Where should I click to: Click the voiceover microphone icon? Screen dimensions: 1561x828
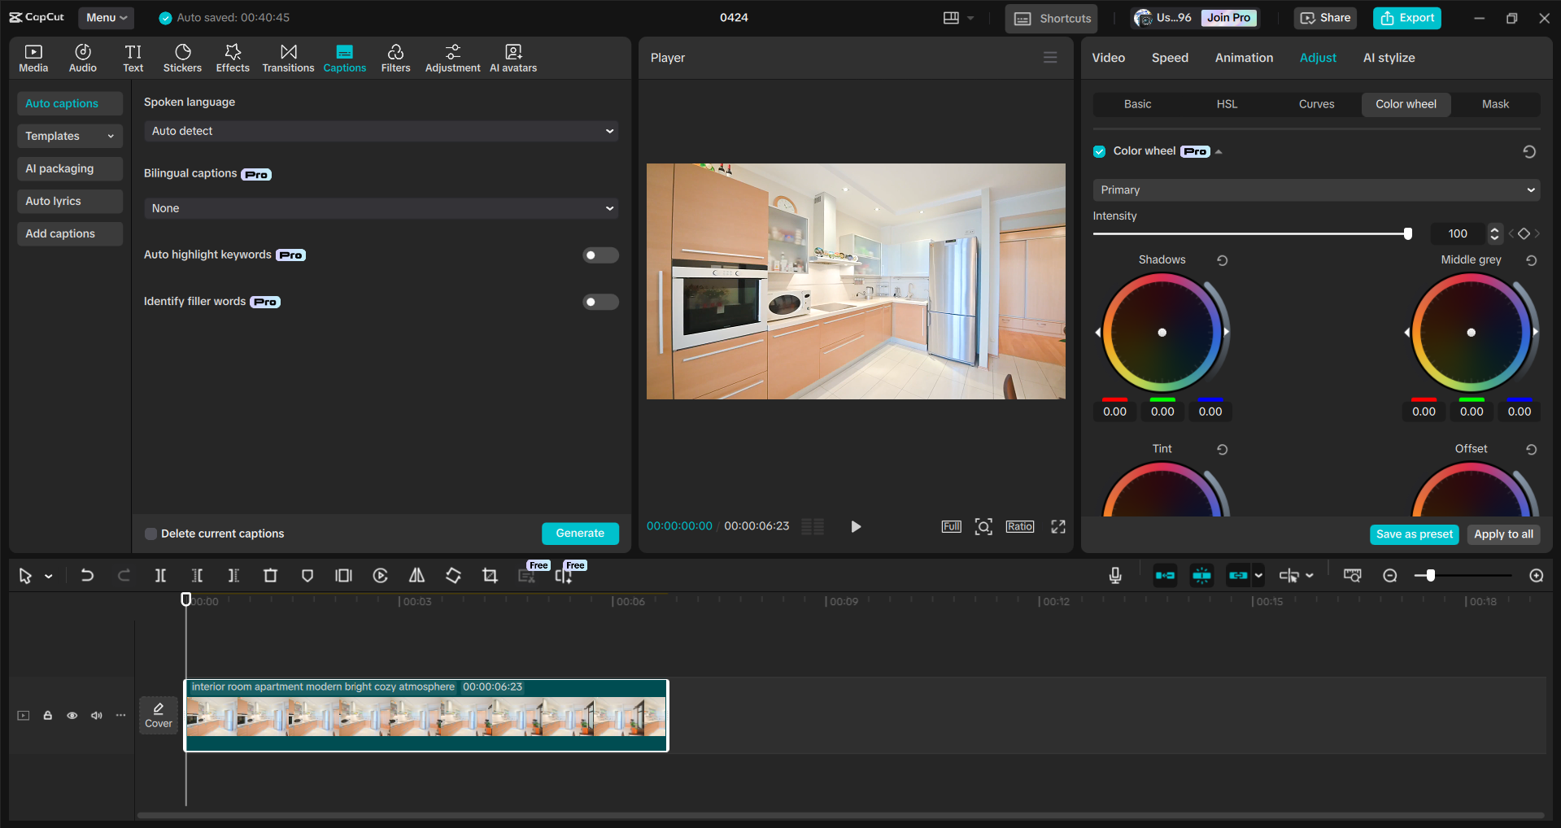1114,575
